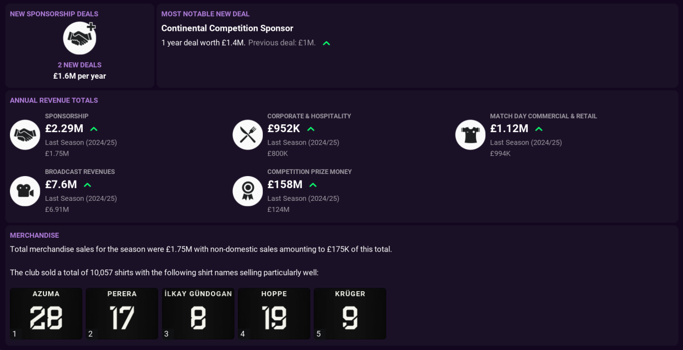Click the handshake new deals icon
The image size is (683, 350).
tap(80, 38)
